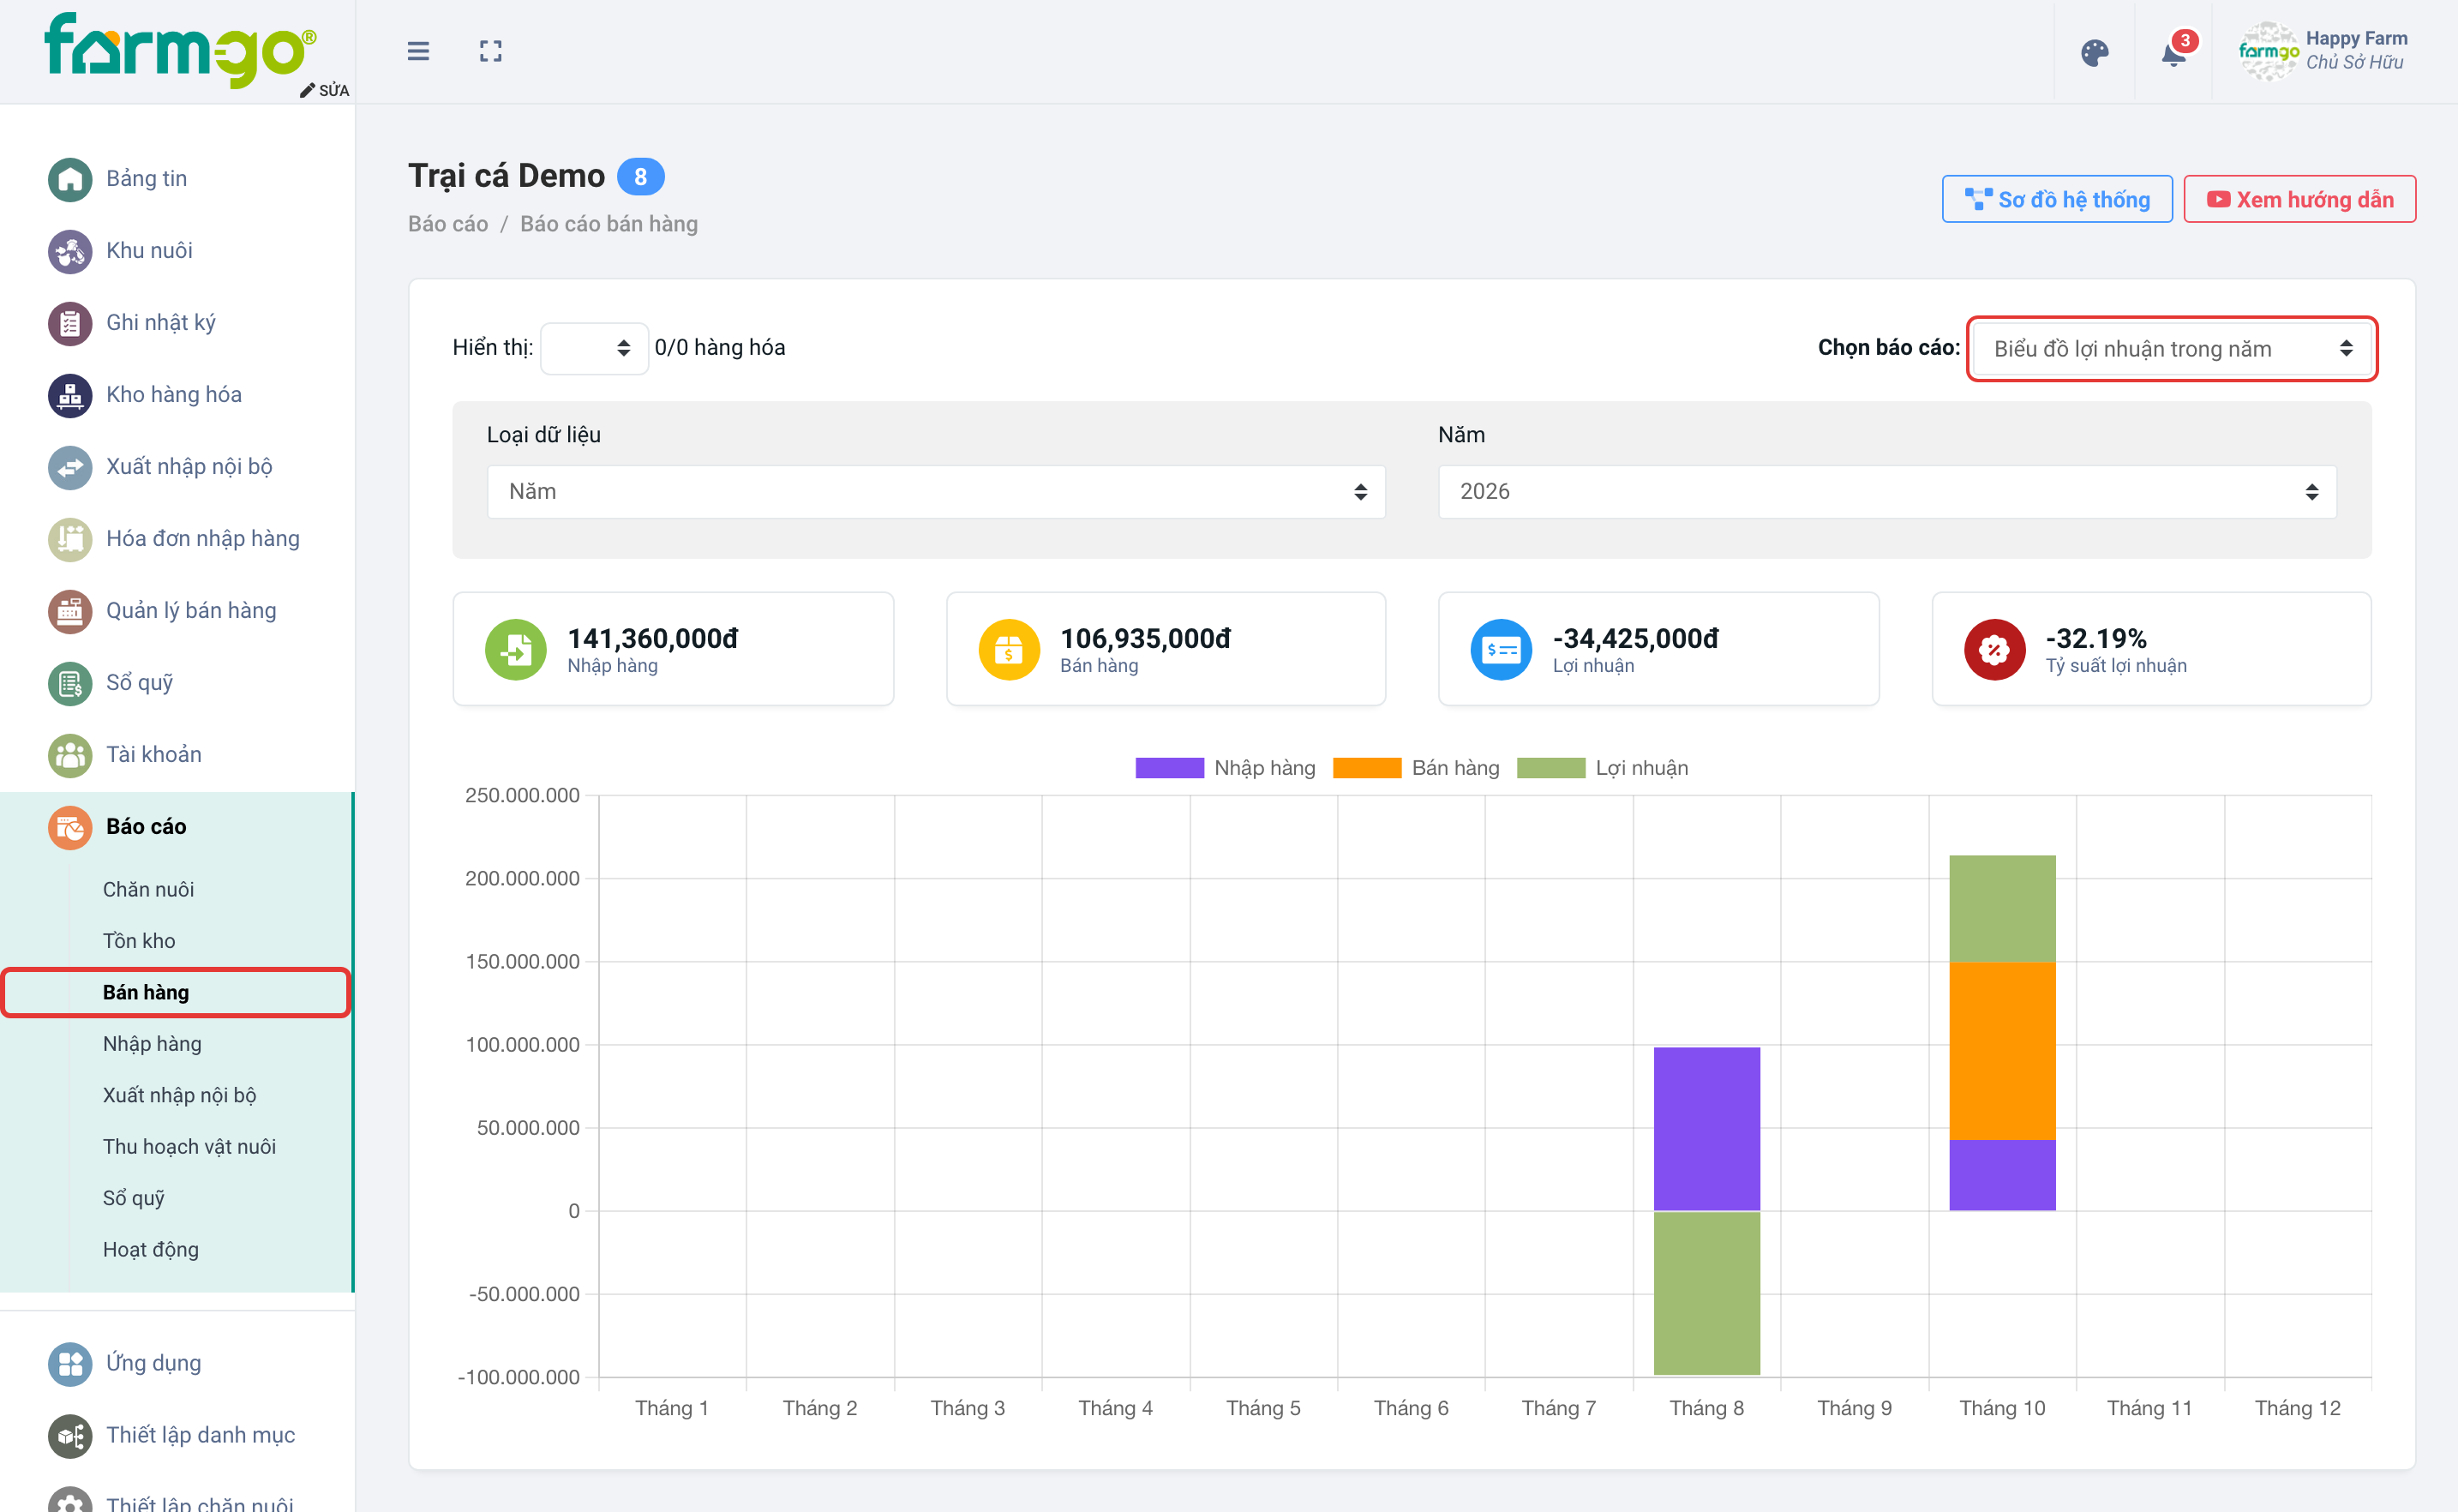Open the Loại dữ liệu dropdown
The image size is (2458, 1512).
(x=936, y=491)
